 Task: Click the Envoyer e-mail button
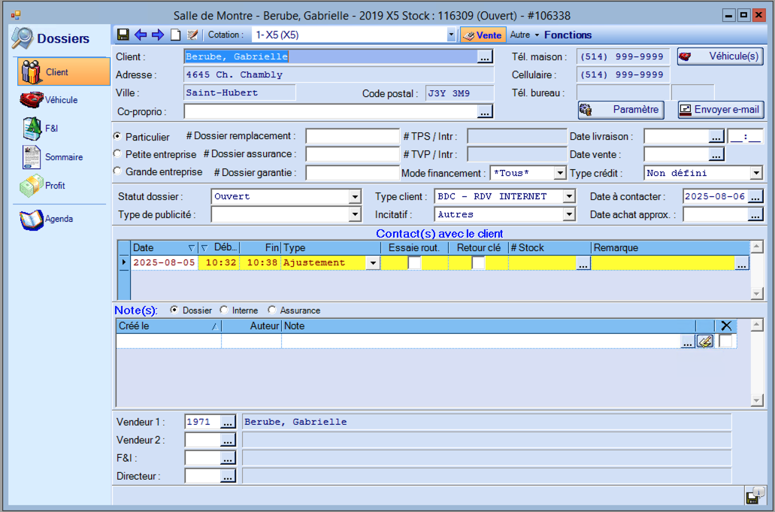tap(721, 110)
